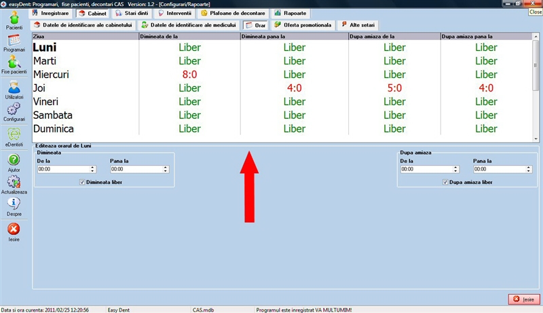Open the Pacienti sidebar icon

[x=14, y=18]
